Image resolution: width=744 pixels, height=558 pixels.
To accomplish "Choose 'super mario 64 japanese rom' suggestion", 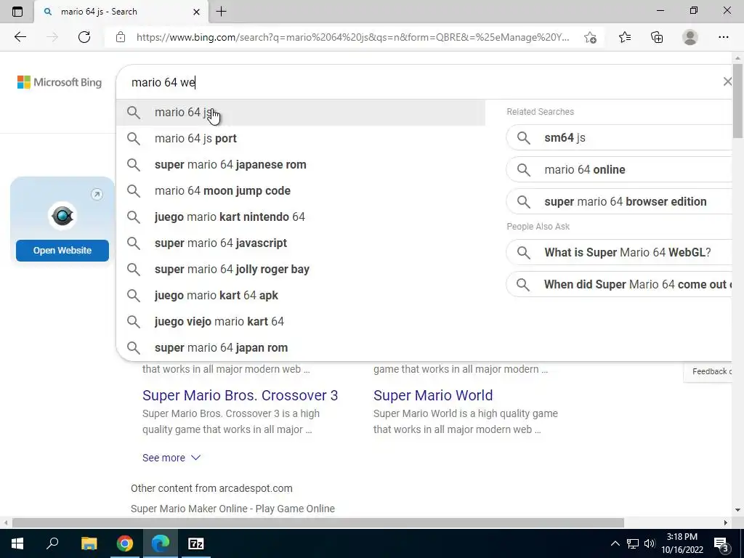I will pos(301,165).
